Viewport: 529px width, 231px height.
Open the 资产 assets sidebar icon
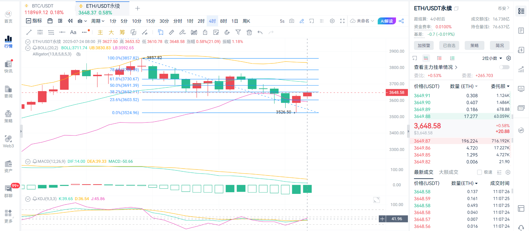coord(8,166)
